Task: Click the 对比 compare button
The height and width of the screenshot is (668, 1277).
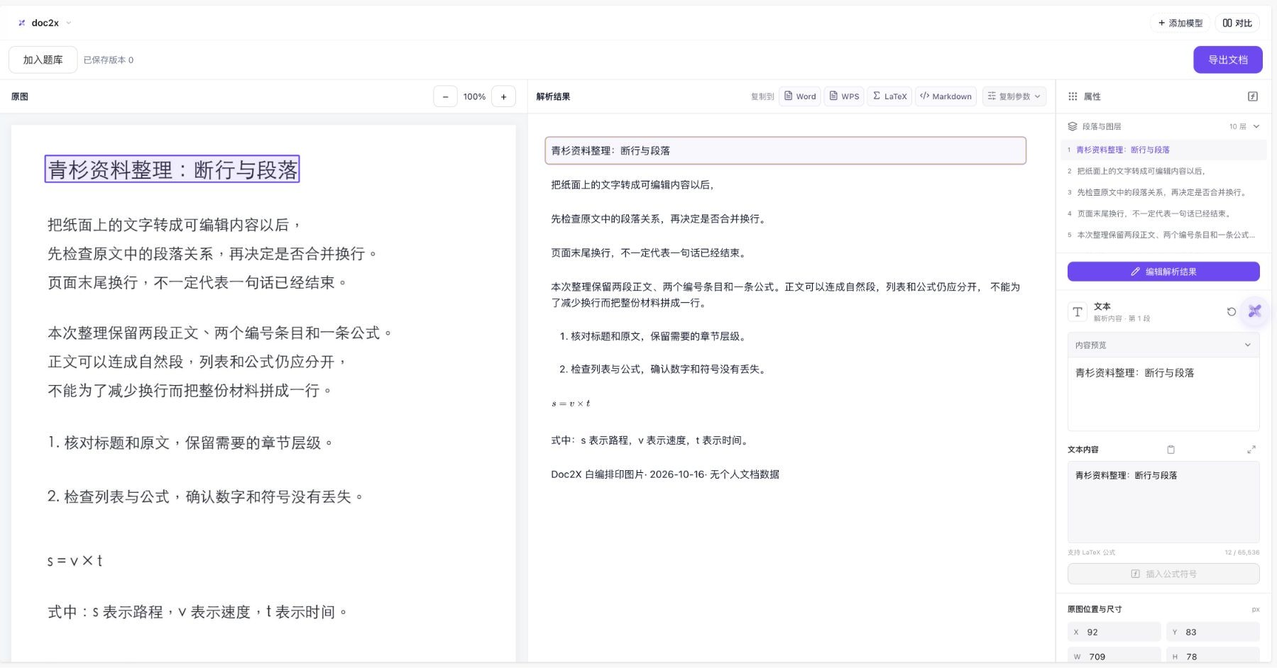Action: click(x=1237, y=23)
